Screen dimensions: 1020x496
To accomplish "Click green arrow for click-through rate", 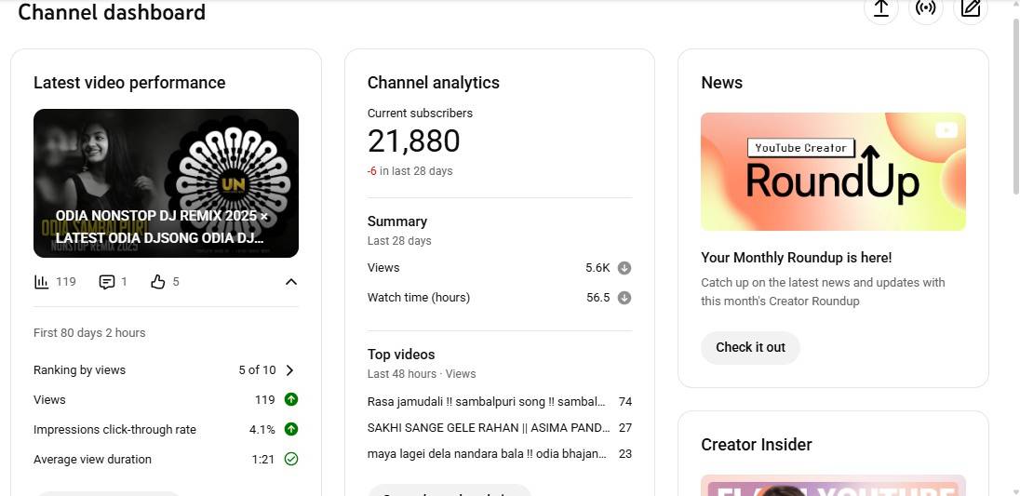I will click(x=291, y=430).
